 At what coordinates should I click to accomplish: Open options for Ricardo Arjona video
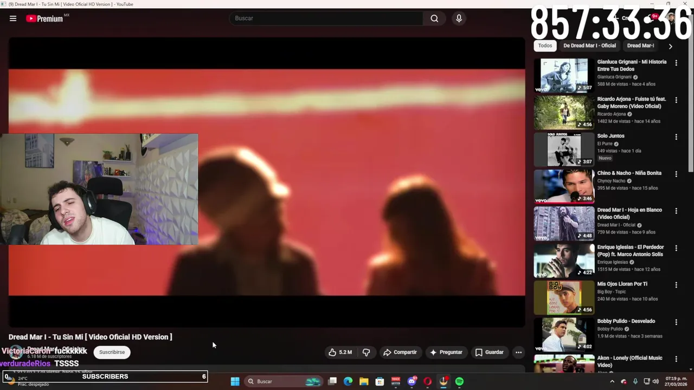(676, 100)
